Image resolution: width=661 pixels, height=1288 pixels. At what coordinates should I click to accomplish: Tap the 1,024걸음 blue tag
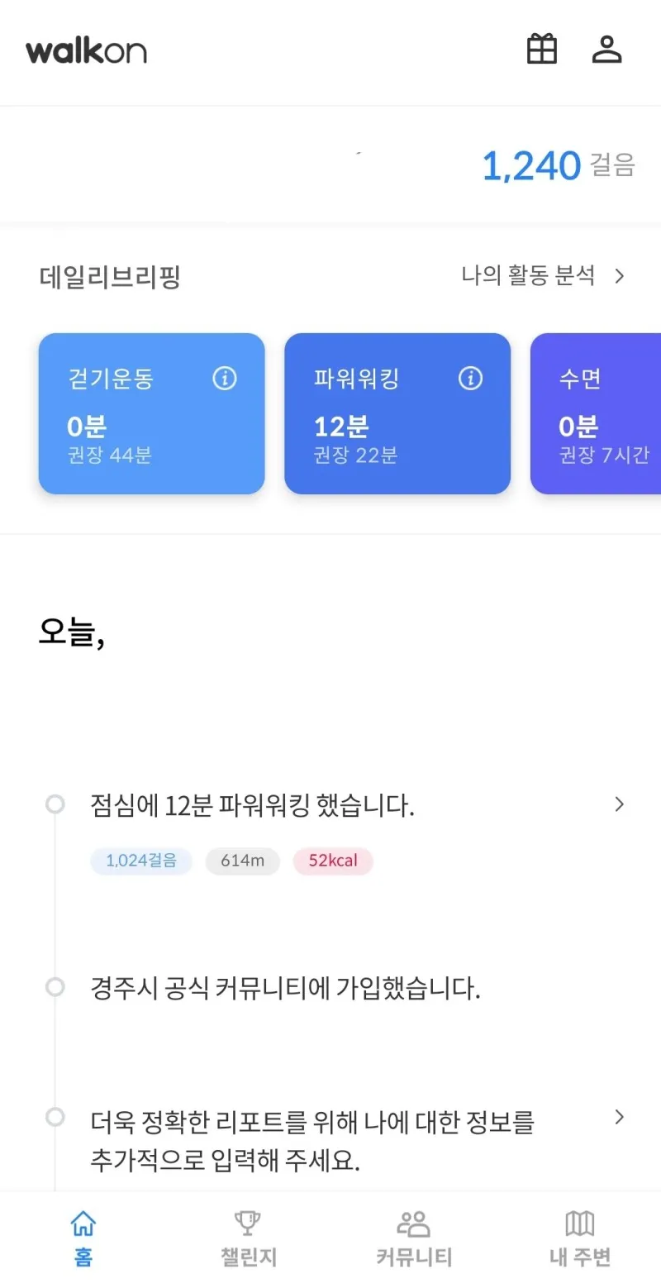tap(141, 861)
